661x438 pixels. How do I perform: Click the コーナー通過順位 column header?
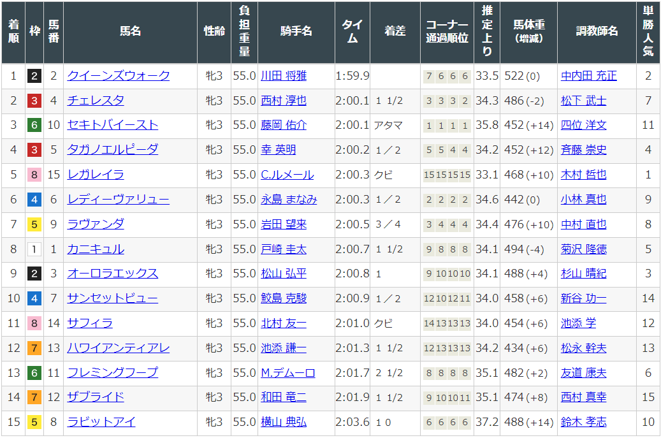(447, 31)
